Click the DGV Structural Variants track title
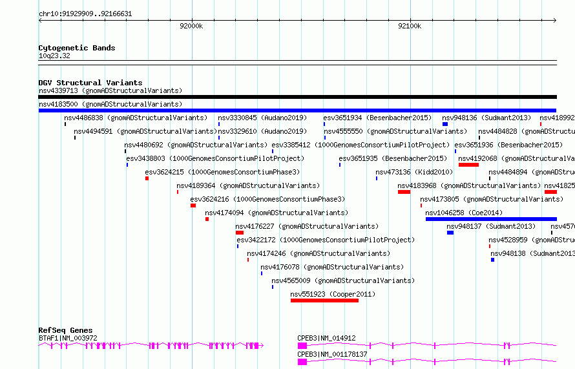The width and height of the screenshot is (575, 369). pos(90,83)
